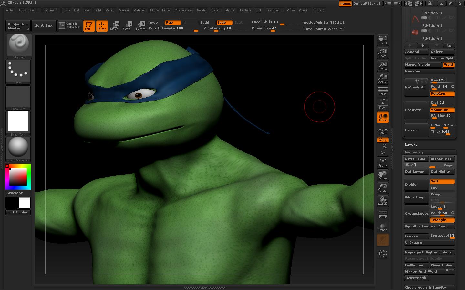Open Light Box browser
The image size is (465, 290).
[x=43, y=26]
